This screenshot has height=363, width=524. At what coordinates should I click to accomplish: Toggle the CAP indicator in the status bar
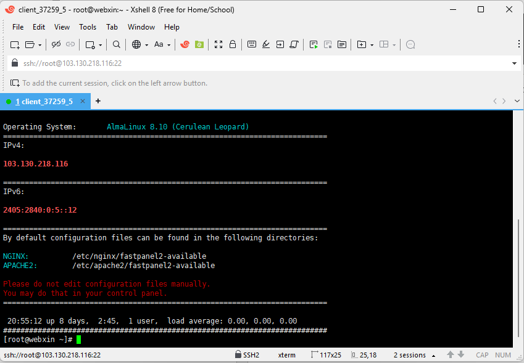482,354
